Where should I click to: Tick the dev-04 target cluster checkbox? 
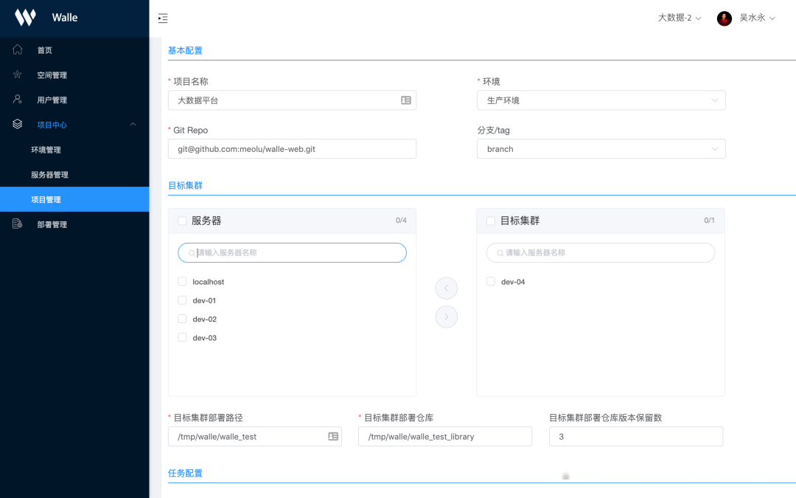491,282
